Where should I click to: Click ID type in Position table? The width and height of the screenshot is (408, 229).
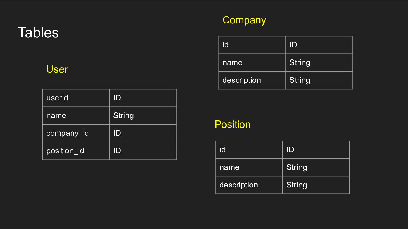[x=290, y=150]
